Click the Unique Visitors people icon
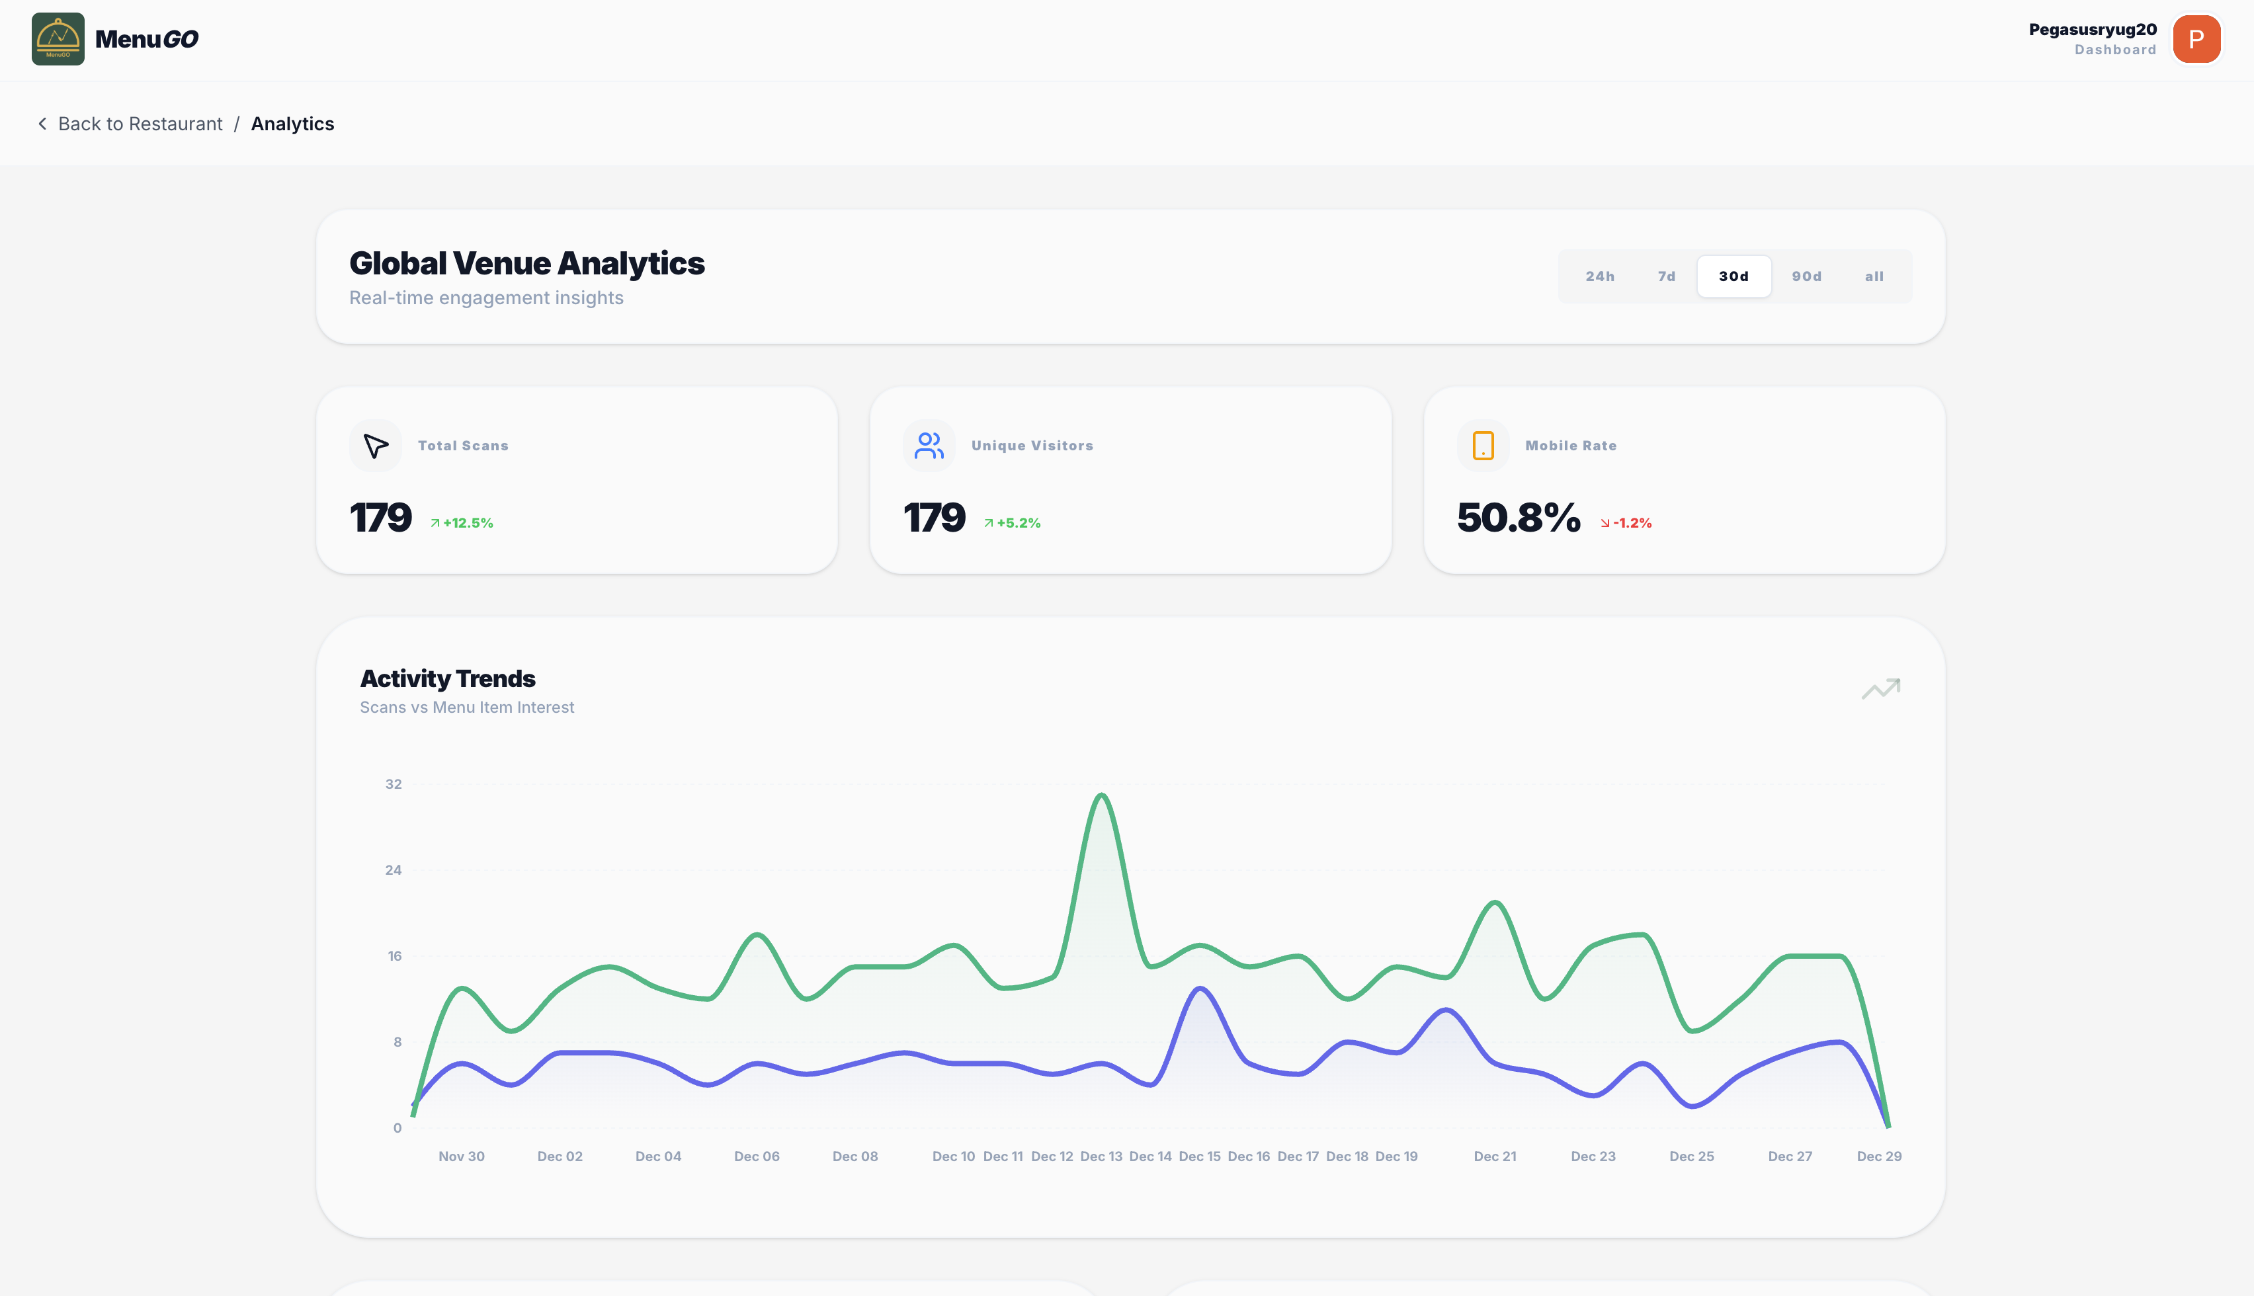Viewport: 2254px width, 1296px height. (x=929, y=446)
